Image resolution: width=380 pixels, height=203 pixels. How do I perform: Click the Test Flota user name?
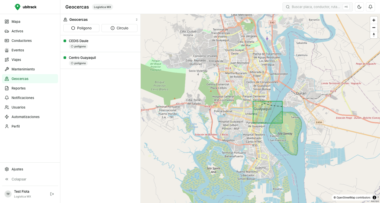coord(22,191)
